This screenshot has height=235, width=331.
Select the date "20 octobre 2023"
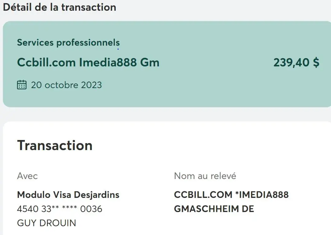67,85
